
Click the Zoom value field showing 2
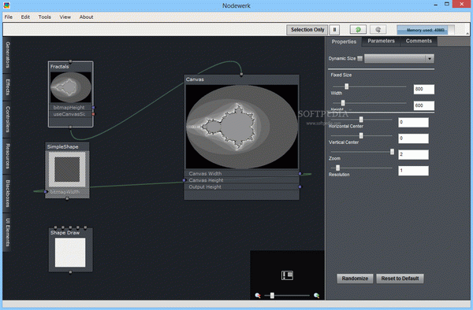tap(413, 154)
